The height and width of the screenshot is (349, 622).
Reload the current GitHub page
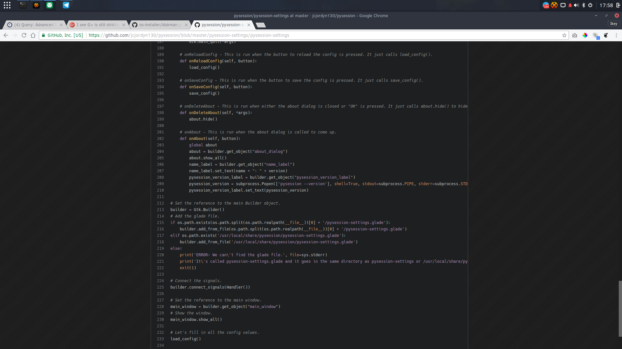pos(24,35)
